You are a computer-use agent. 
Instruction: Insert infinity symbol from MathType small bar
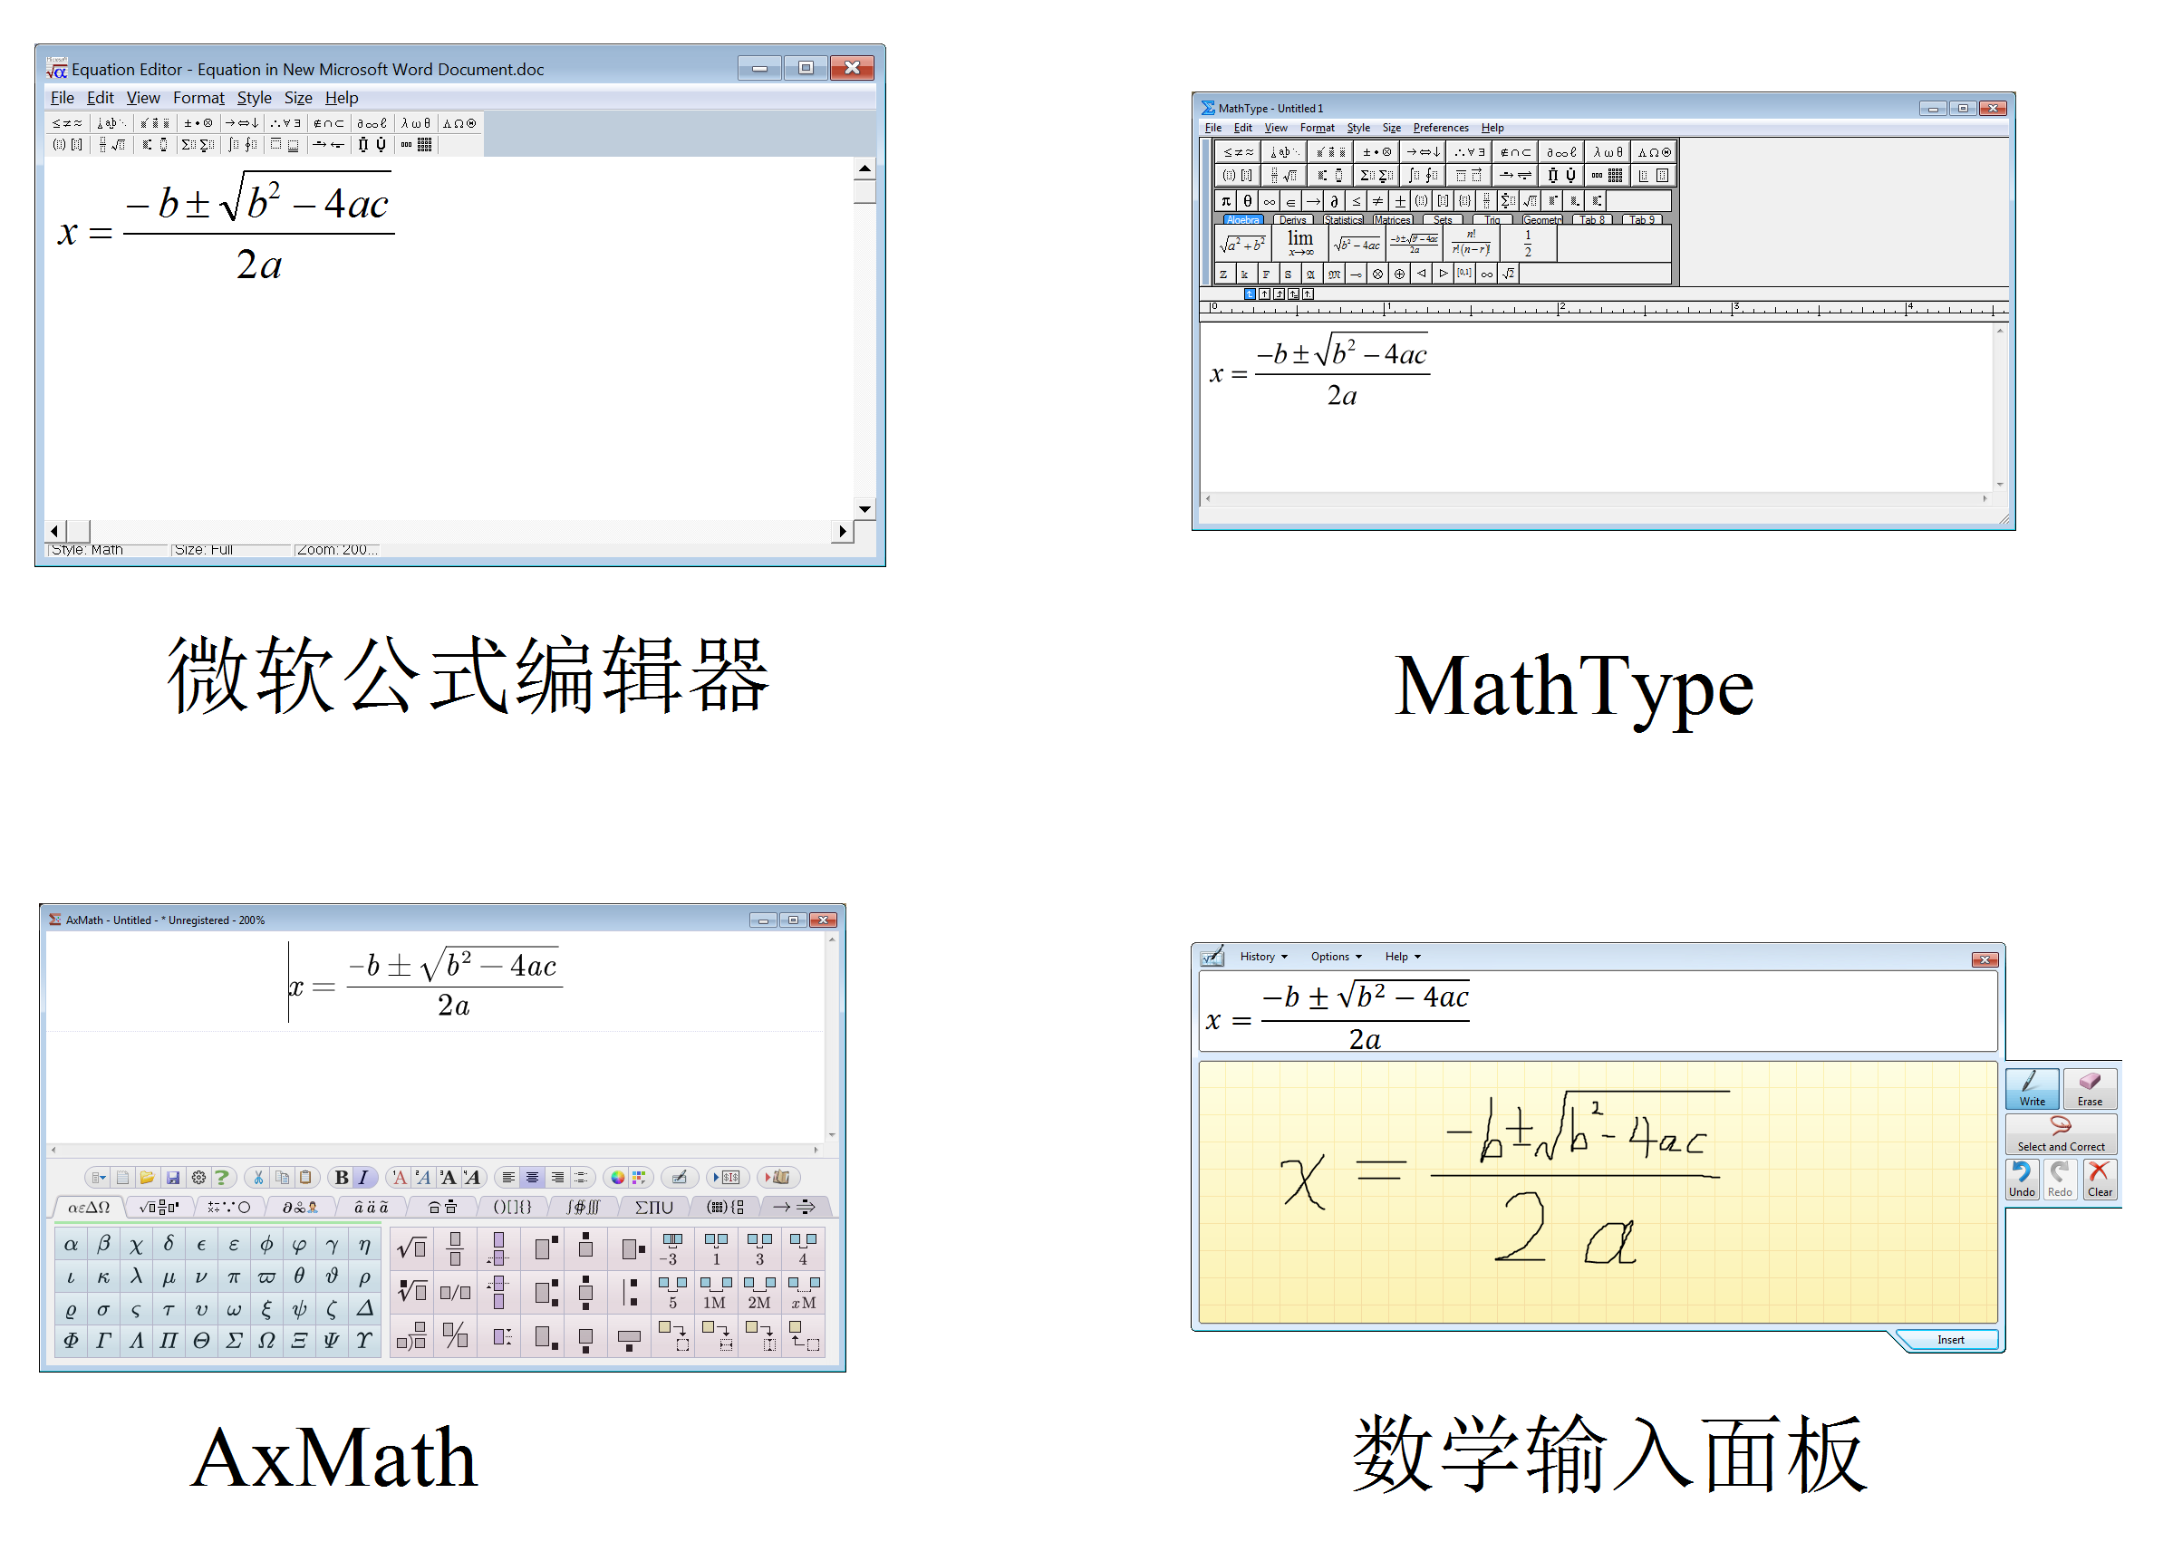(x=1269, y=200)
